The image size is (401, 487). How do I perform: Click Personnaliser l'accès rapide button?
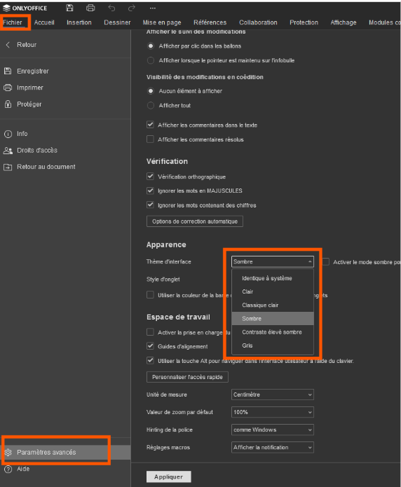click(187, 377)
